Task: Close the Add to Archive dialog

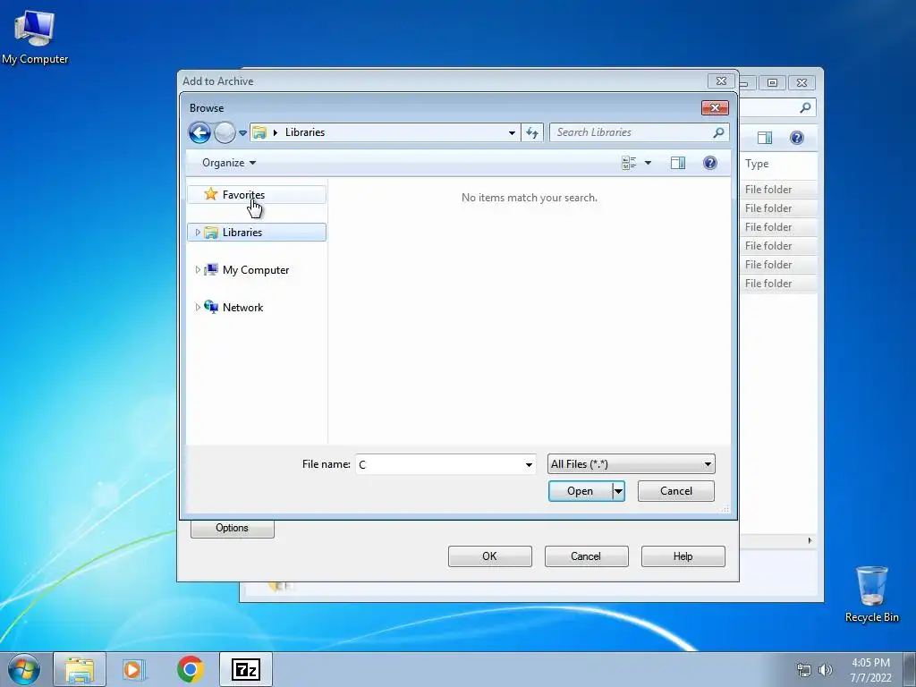Action: tap(721, 81)
